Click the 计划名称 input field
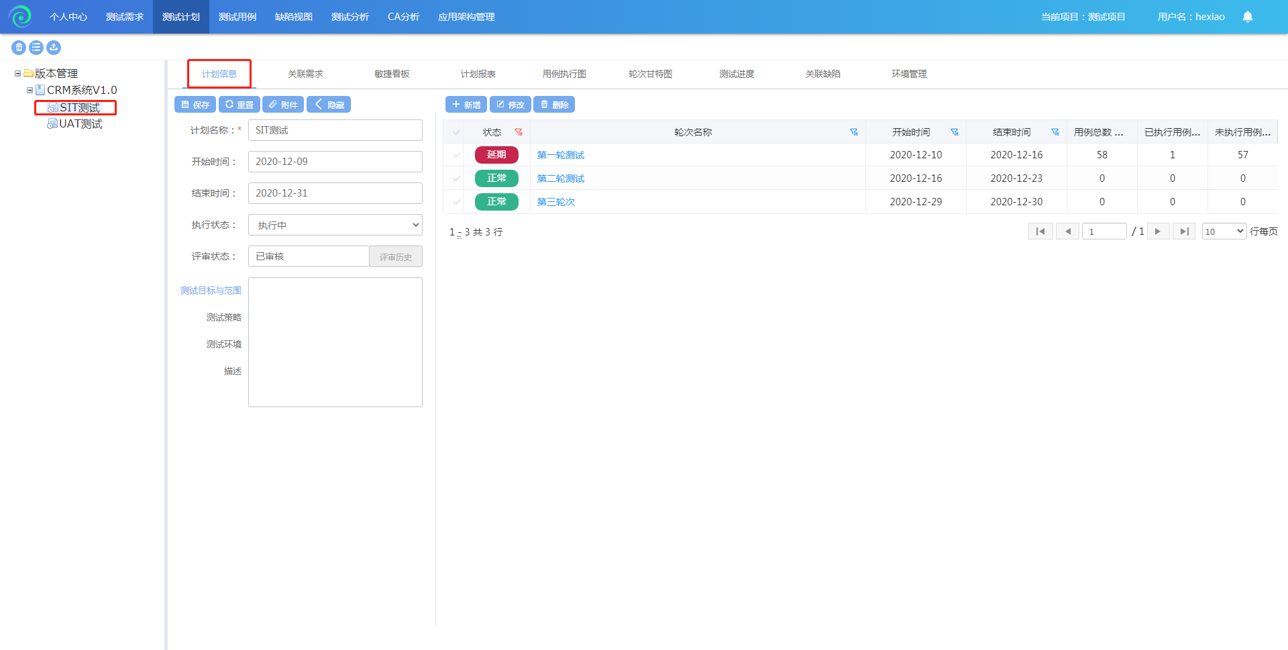 (x=335, y=130)
